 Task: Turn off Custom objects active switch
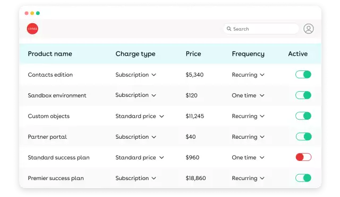(x=303, y=116)
